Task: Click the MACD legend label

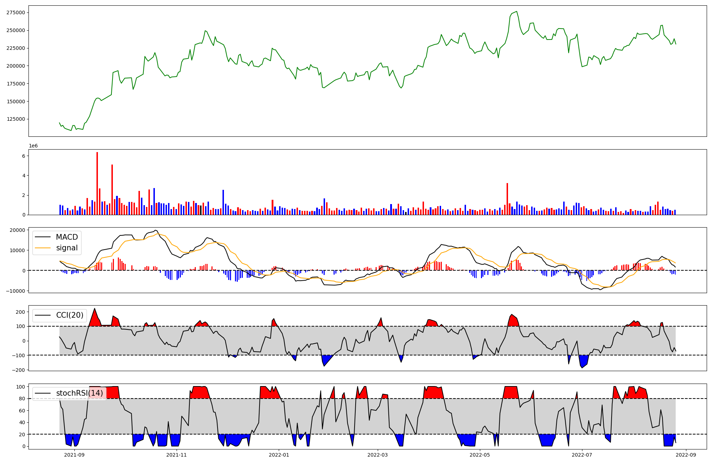Action: [x=67, y=237]
